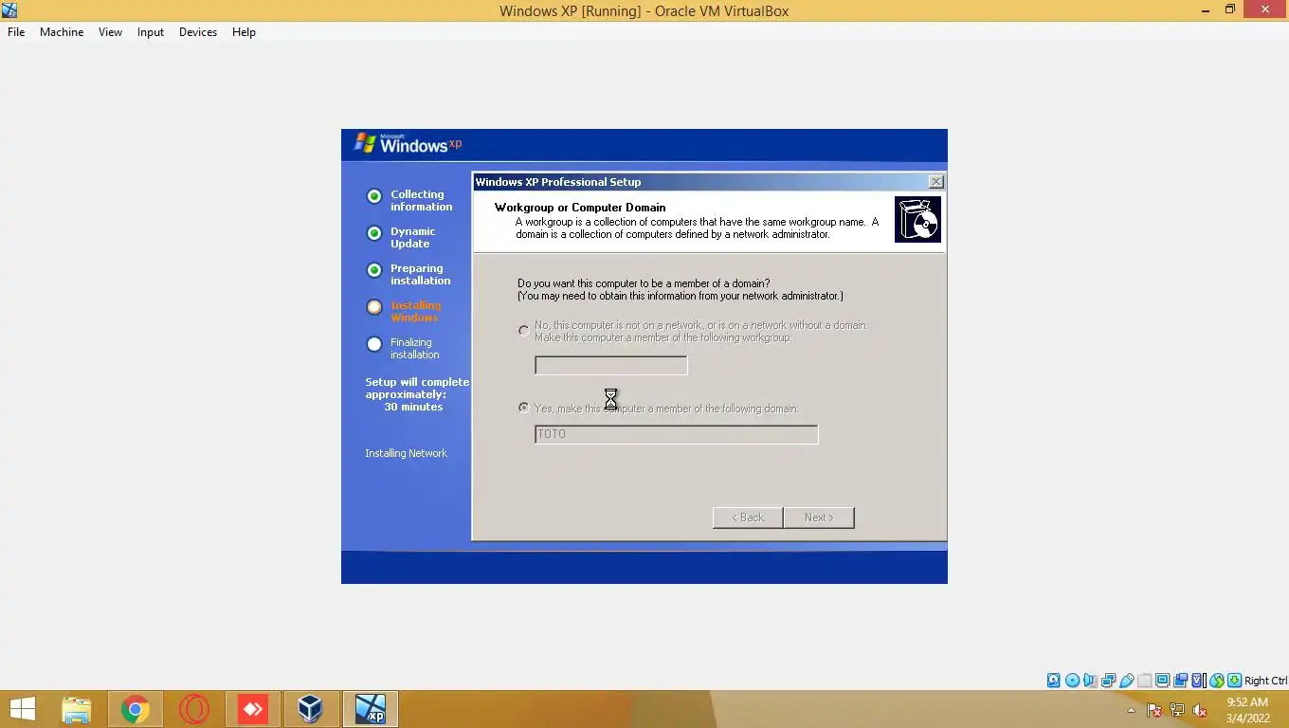The image size is (1289, 728).
Task: Open VirtualBox Manager from the taskbar
Action: point(310,709)
